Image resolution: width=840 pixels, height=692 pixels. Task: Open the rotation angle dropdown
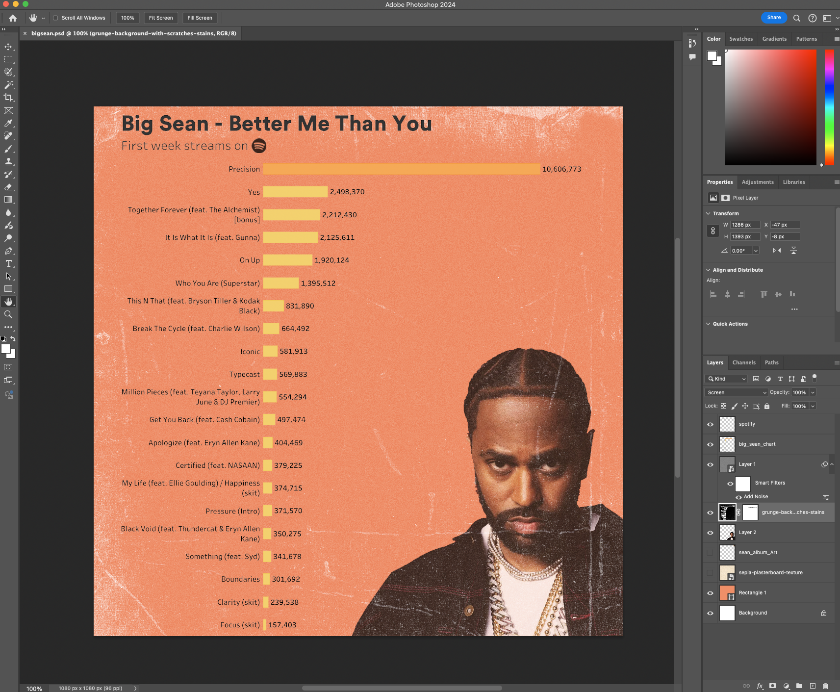click(756, 251)
